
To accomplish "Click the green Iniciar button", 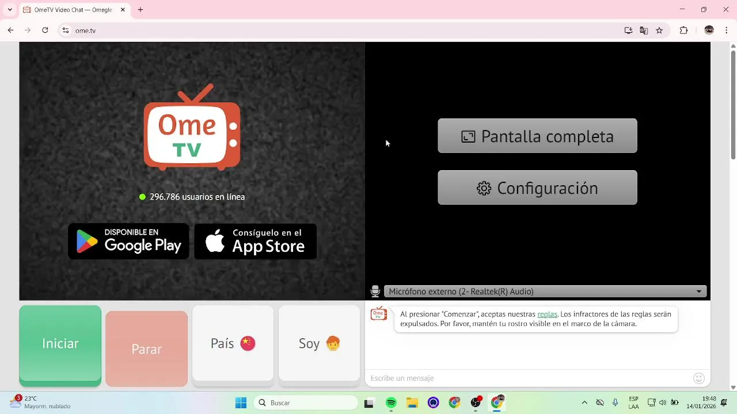I will pos(60,345).
